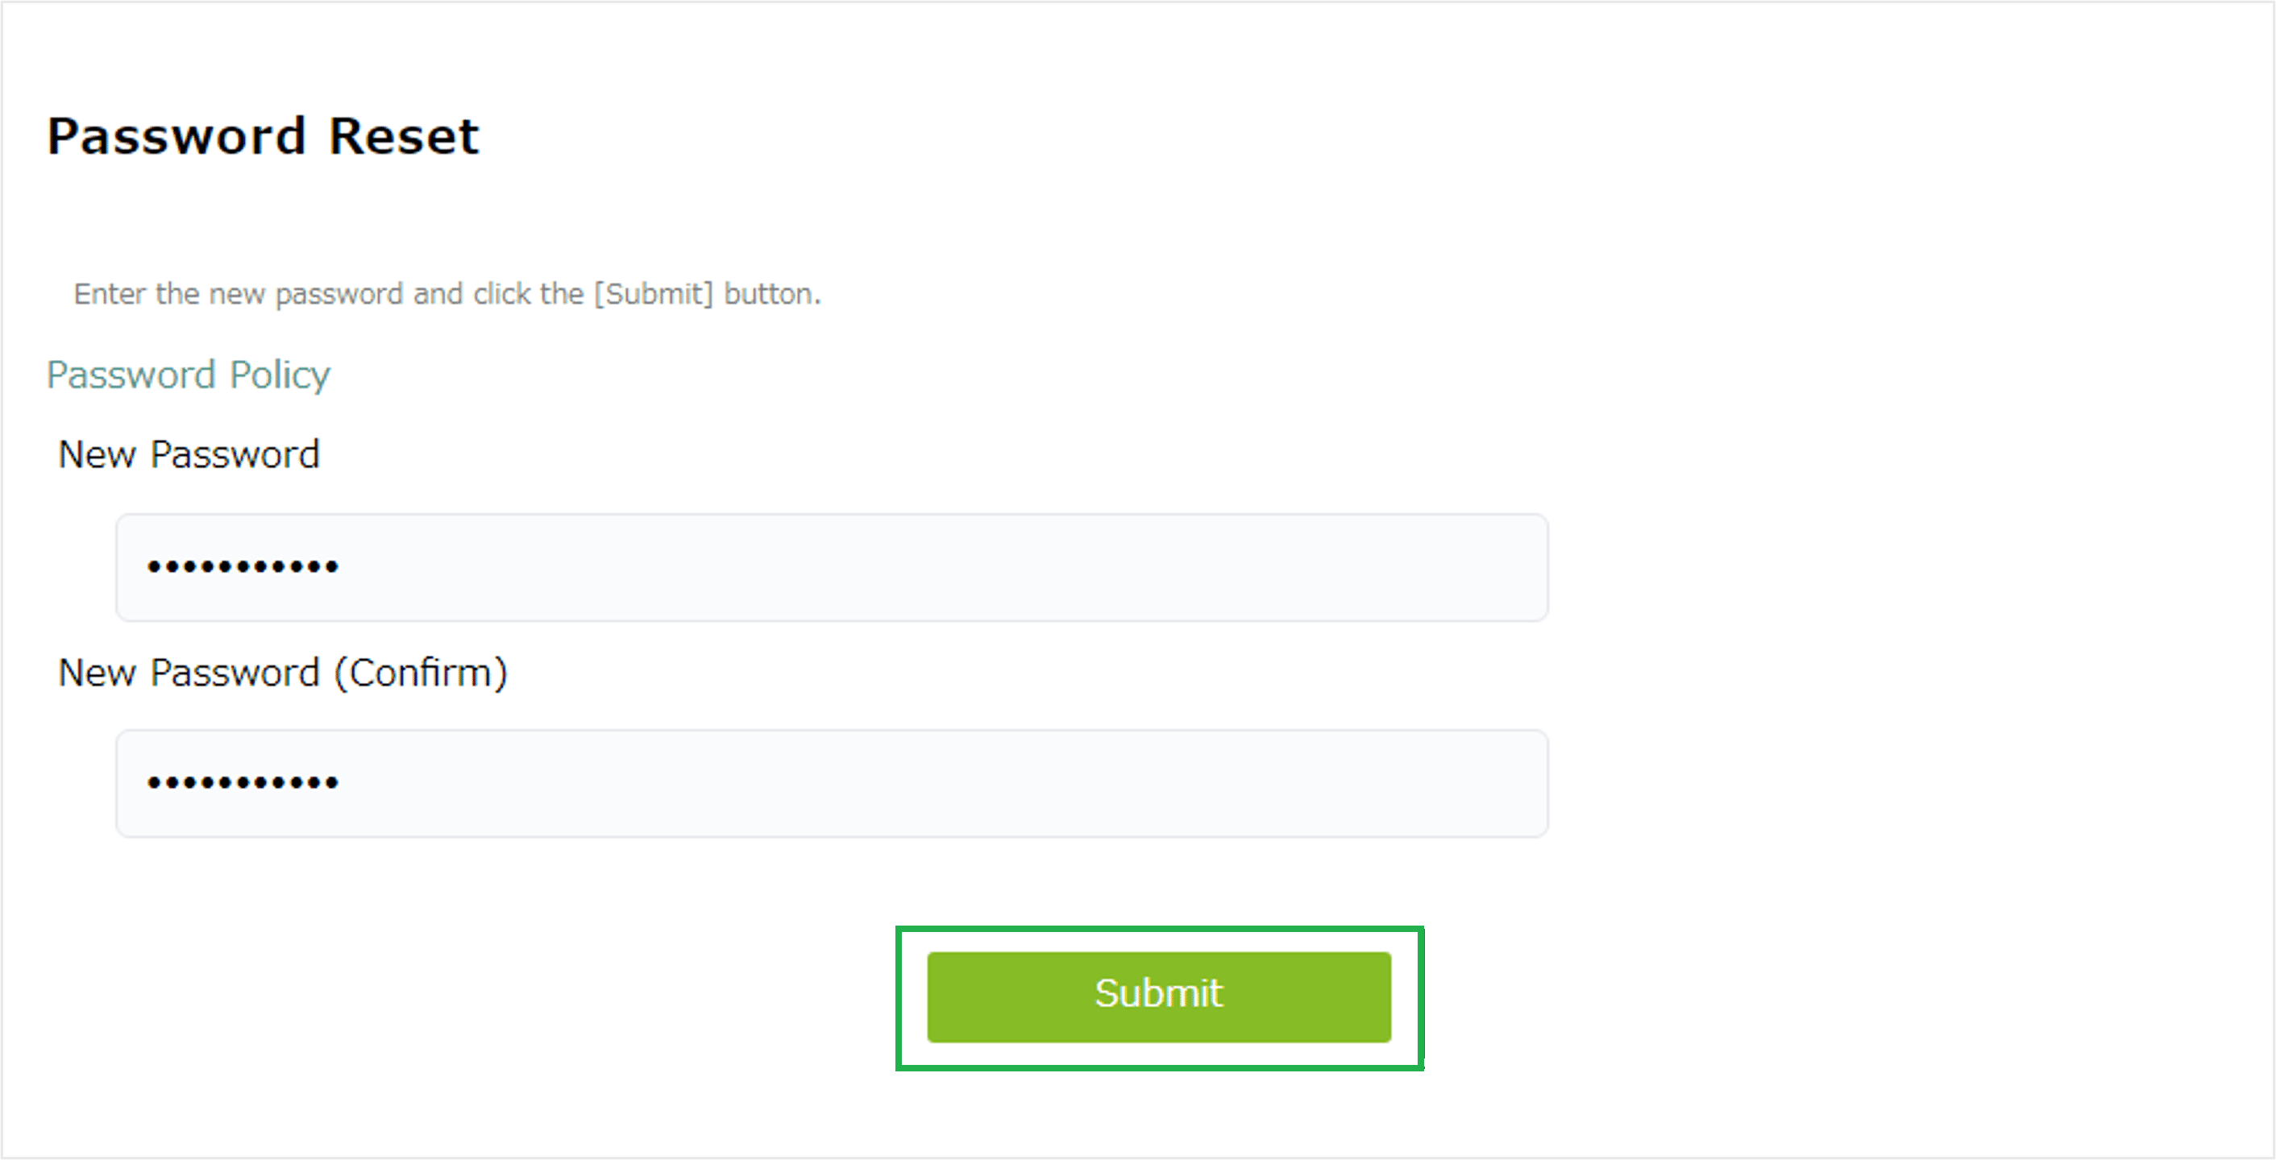Image resolution: width=2276 pixels, height=1160 pixels.
Task: Click the New Password (Confirm) label
Action: 283,673
